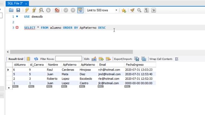This screenshot has width=205, height=115.
Task: Refresh result set with blue arrows icon
Action: click(x=36, y=59)
